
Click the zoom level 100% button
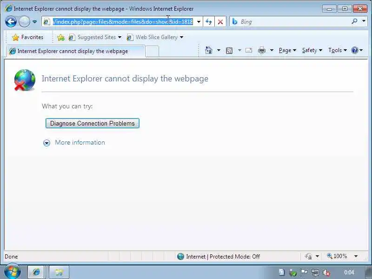(337, 256)
